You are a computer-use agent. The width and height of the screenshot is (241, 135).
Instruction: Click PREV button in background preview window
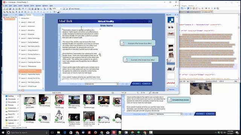(x=200, y=114)
